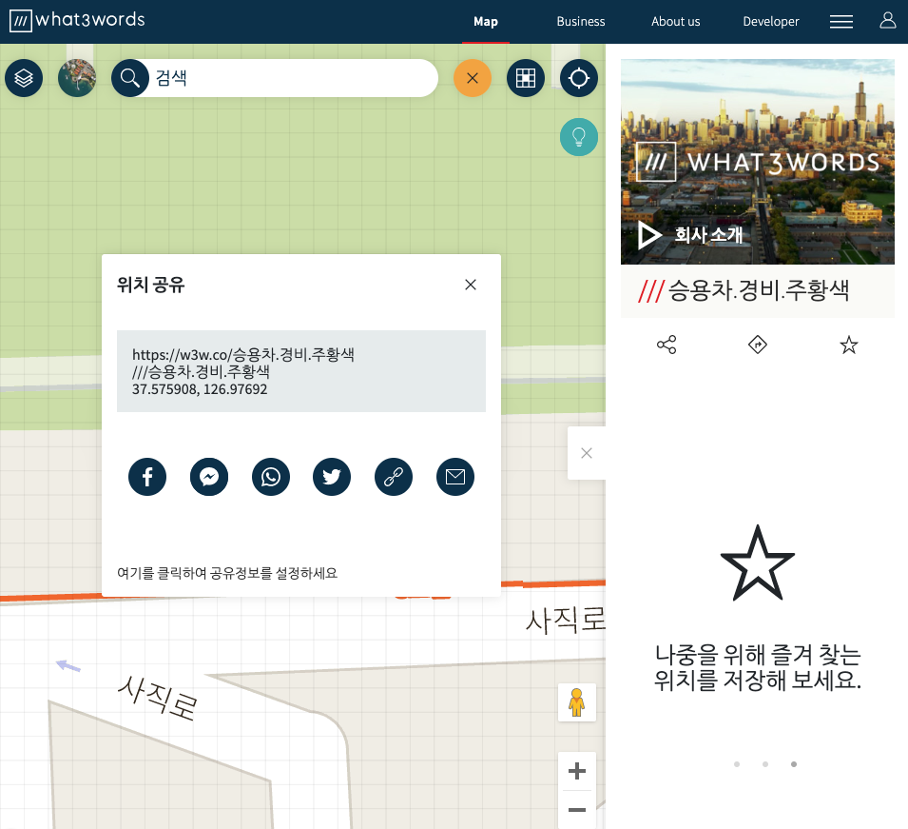Go to first carousel dot
908x829 pixels.
(x=737, y=764)
